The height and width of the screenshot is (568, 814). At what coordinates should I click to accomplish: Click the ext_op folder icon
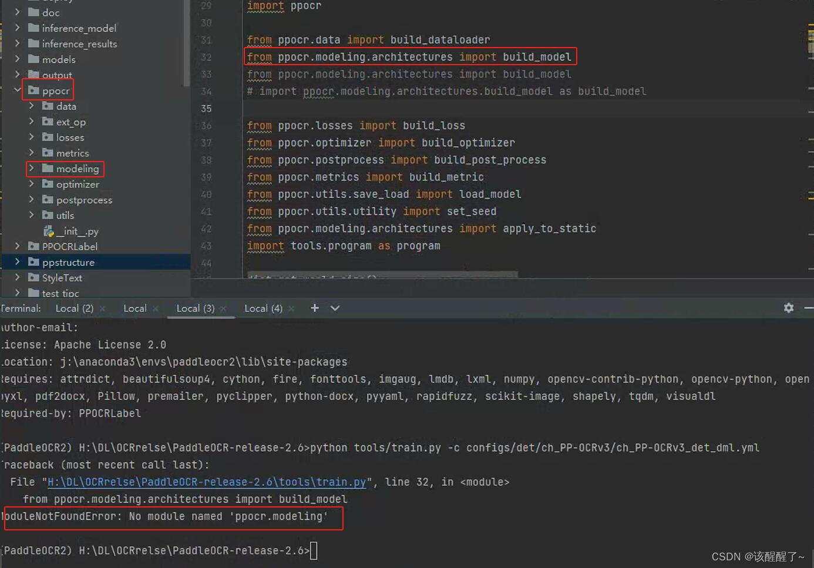(47, 122)
